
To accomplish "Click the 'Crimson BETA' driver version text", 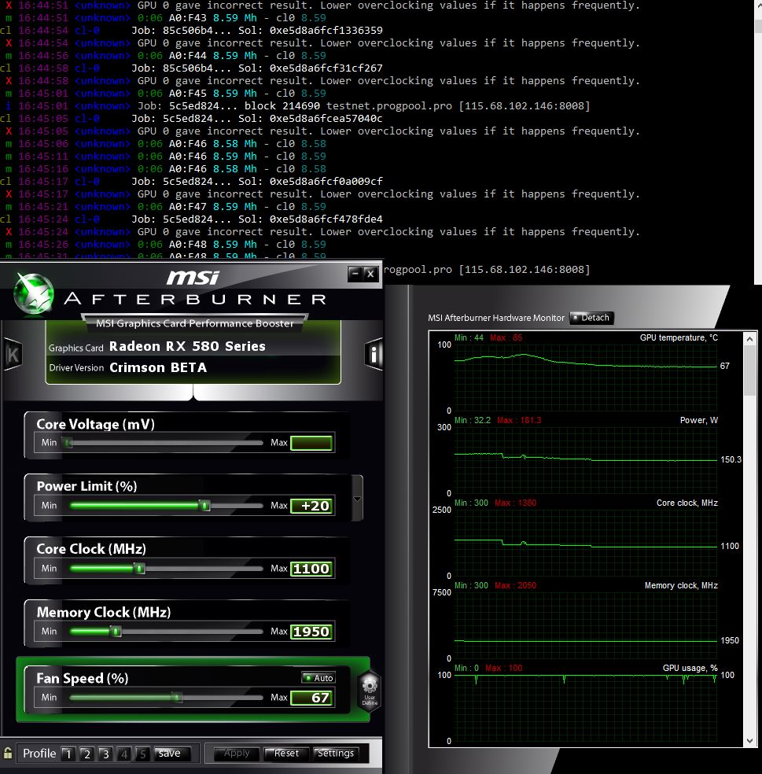I will pyautogui.click(x=158, y=367).
